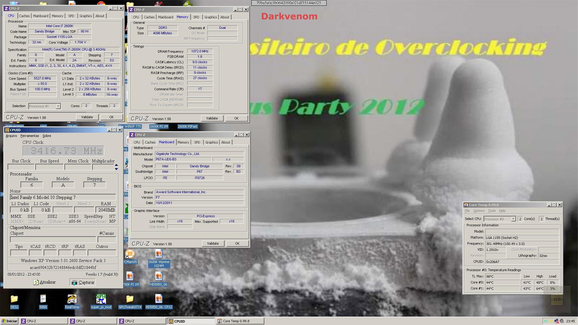This screenshot has height=325, width=578.
Task: Click the RAM 2048MB field in CPUID
Action: (106, 210)
